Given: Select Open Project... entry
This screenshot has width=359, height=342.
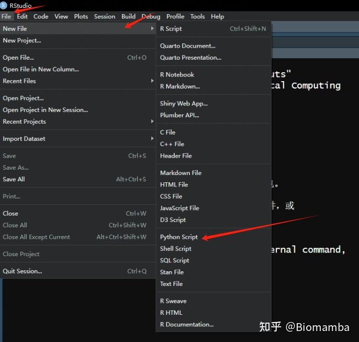Looking at the screenshot, I should tap(78, 98).
